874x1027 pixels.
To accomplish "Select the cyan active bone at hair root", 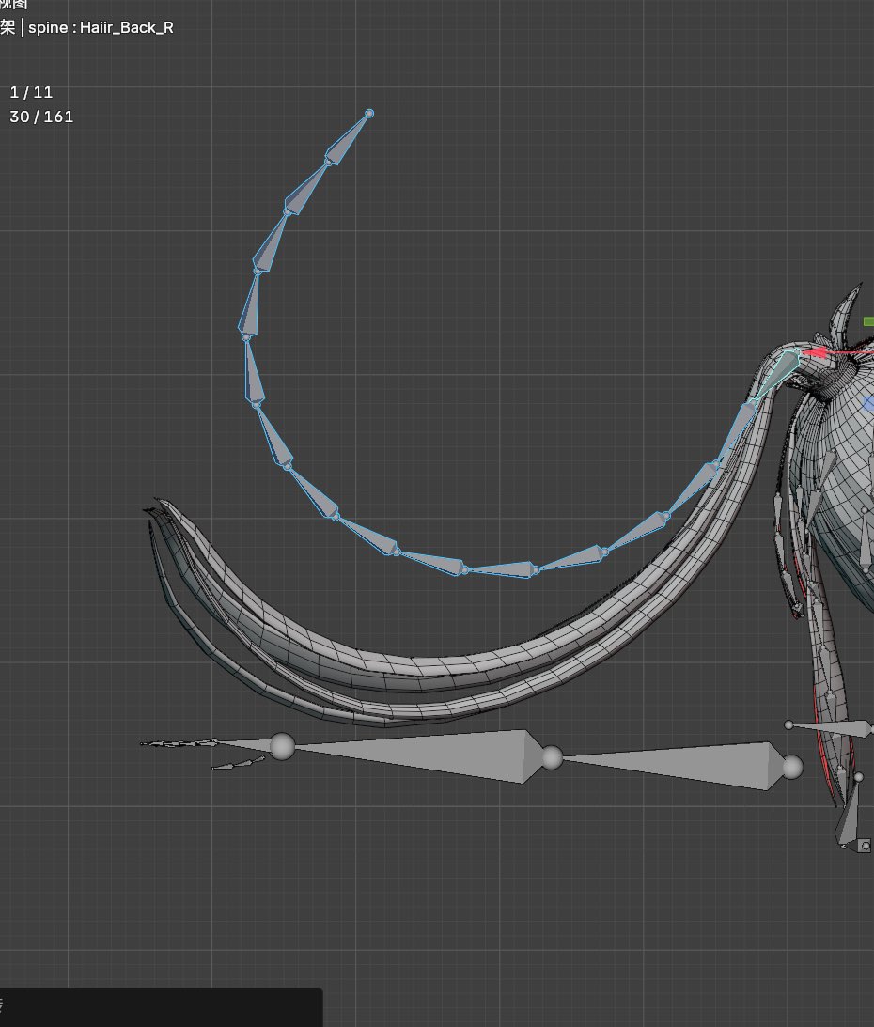I will 777,375.
